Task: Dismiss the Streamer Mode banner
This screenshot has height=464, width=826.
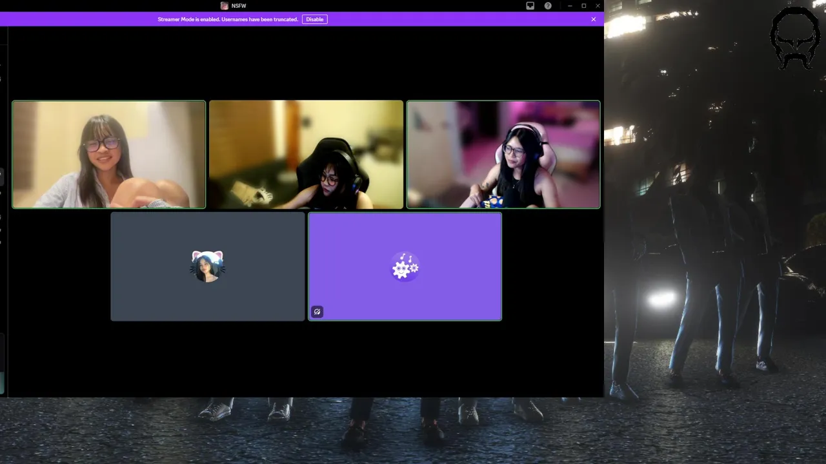Action: coord(594,19)
